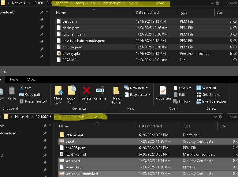Expand the Properties dropdown arrow

tap(163, 102)
